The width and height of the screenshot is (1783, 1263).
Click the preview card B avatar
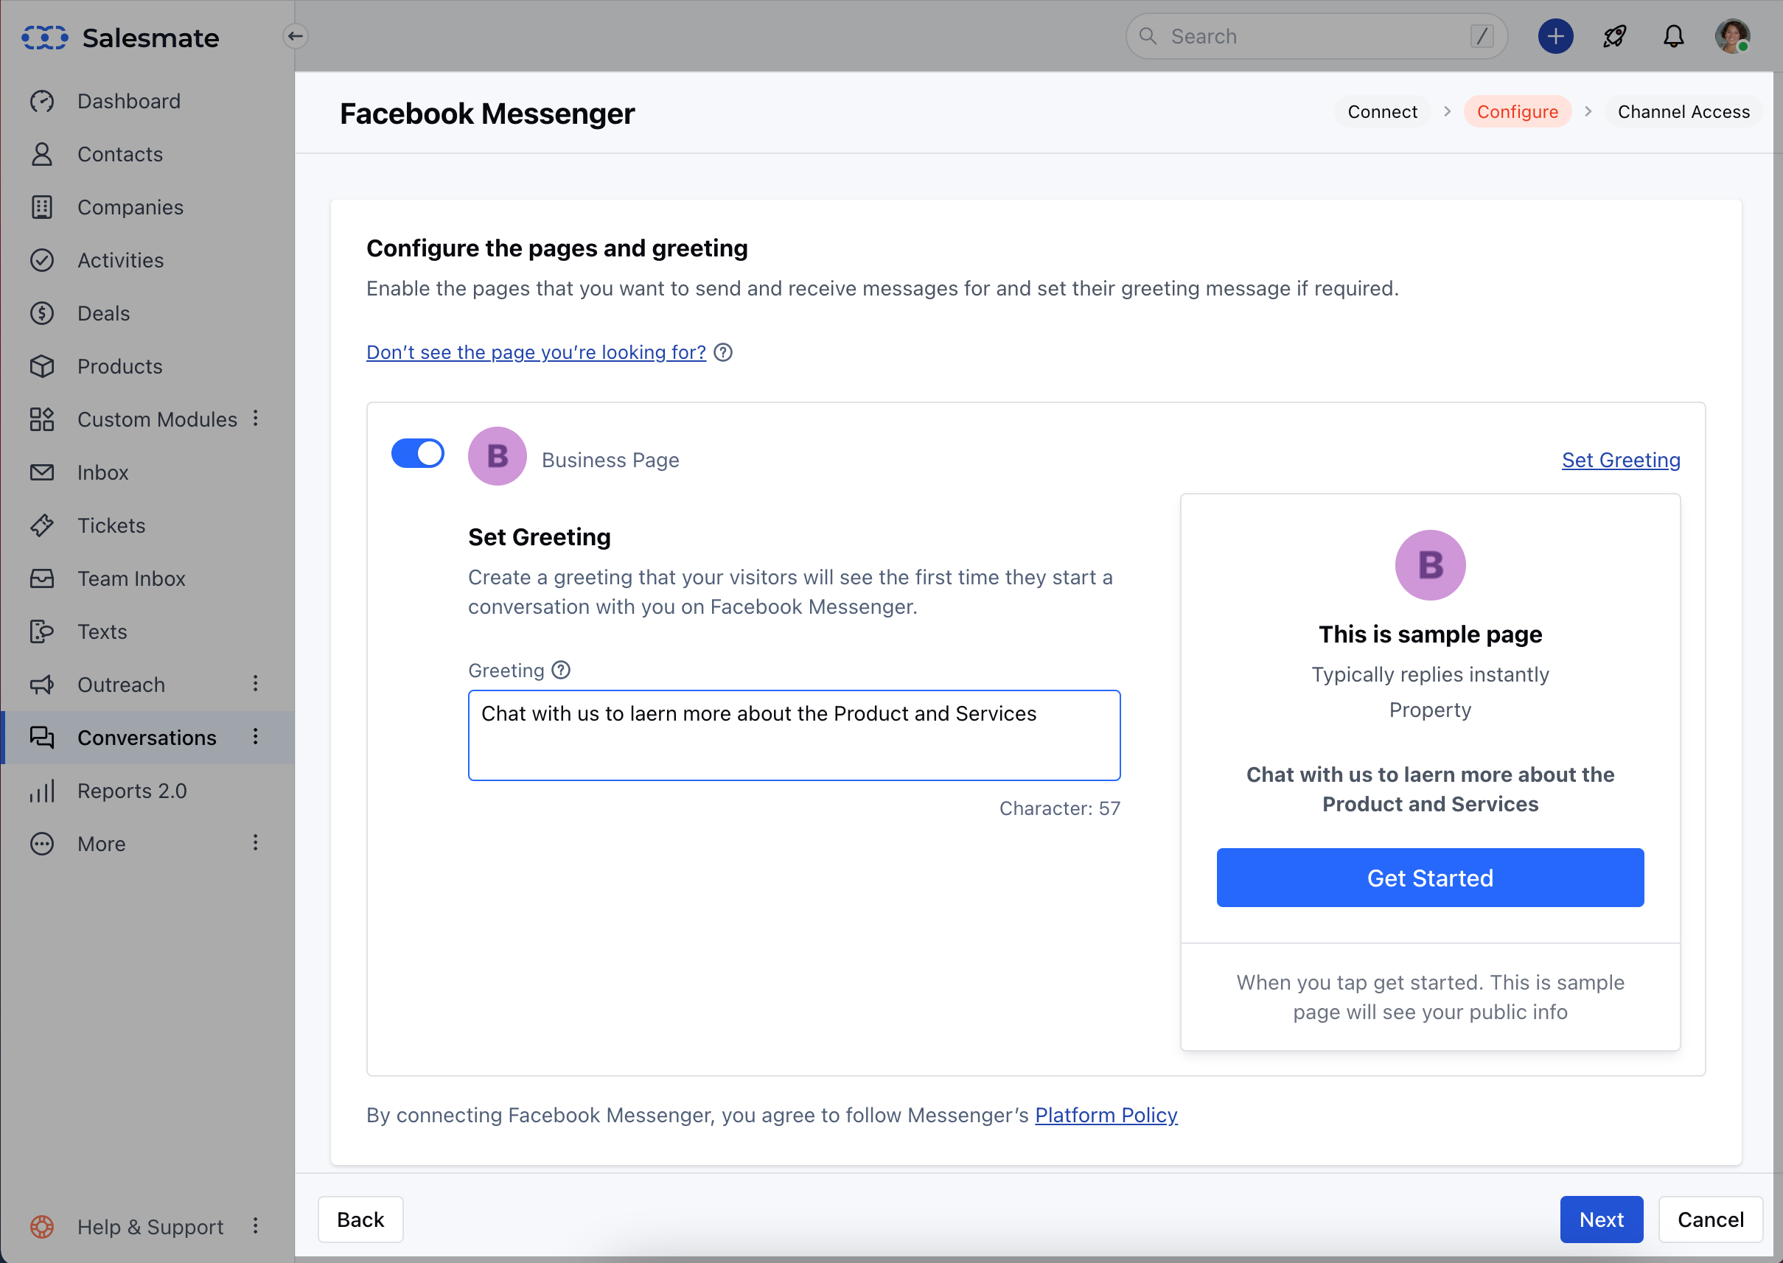[1430, 564]
